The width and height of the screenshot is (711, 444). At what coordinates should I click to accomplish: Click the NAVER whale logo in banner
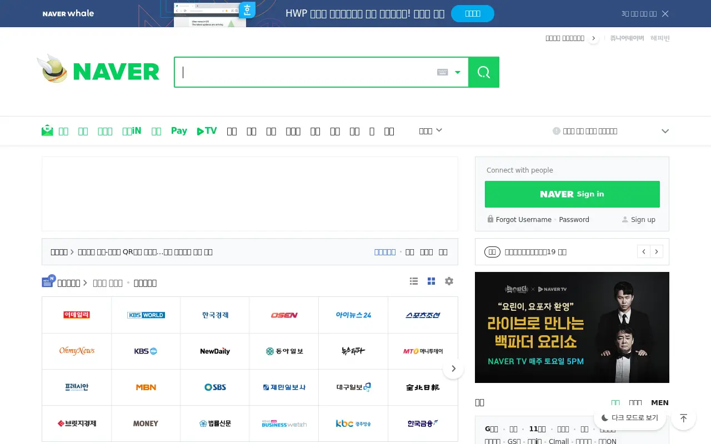point(68,13)
